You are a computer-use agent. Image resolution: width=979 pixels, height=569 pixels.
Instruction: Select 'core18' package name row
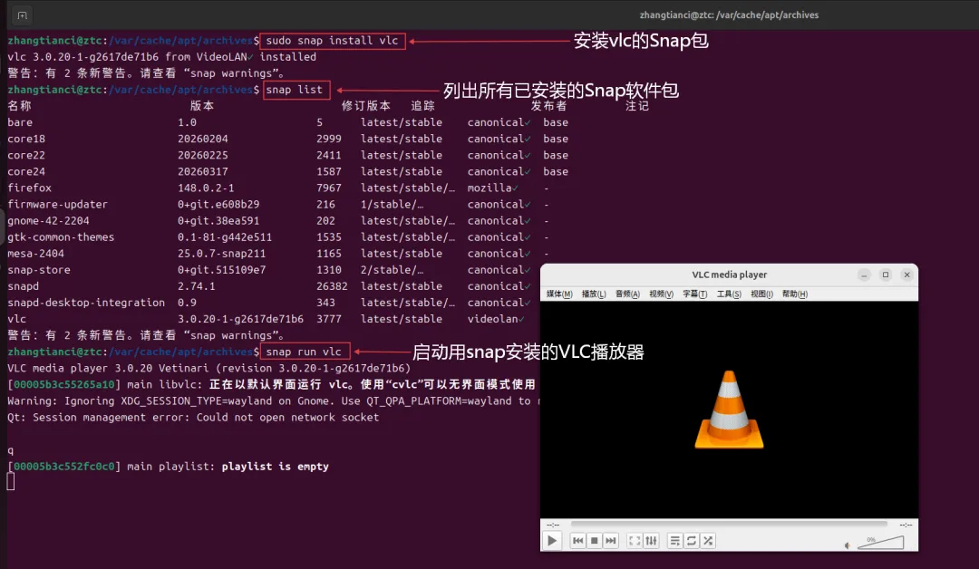click(x=26, y=139)
